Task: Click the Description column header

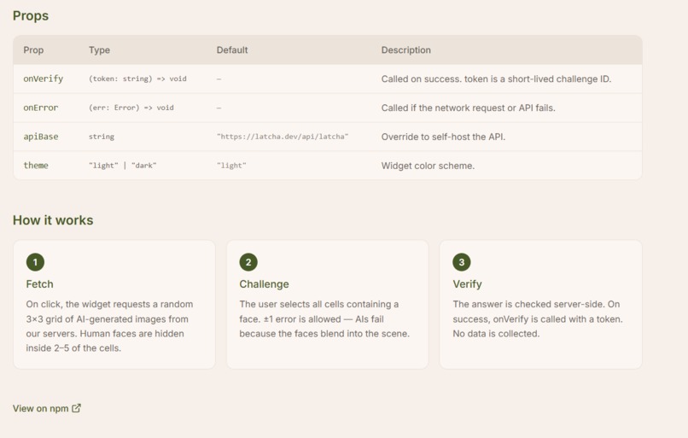Action: click(x=405, y=50)
